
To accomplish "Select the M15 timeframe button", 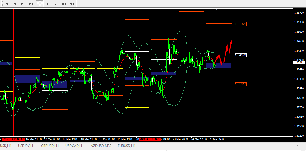I will click(24, 4).
